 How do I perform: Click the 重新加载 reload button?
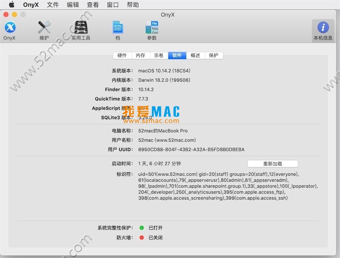coord(273,163)
